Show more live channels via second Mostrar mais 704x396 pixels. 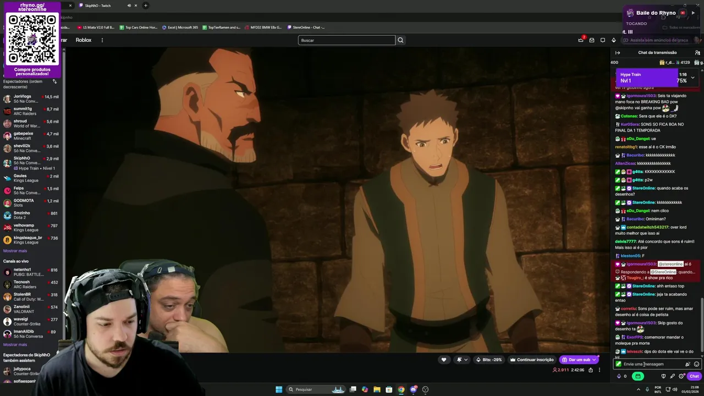(15, 345)
